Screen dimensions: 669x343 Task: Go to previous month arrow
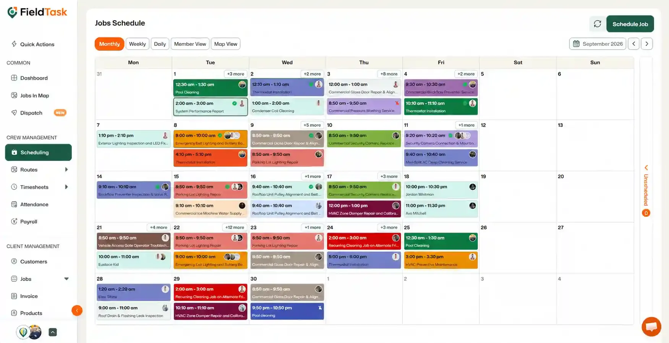coord(633,44)
